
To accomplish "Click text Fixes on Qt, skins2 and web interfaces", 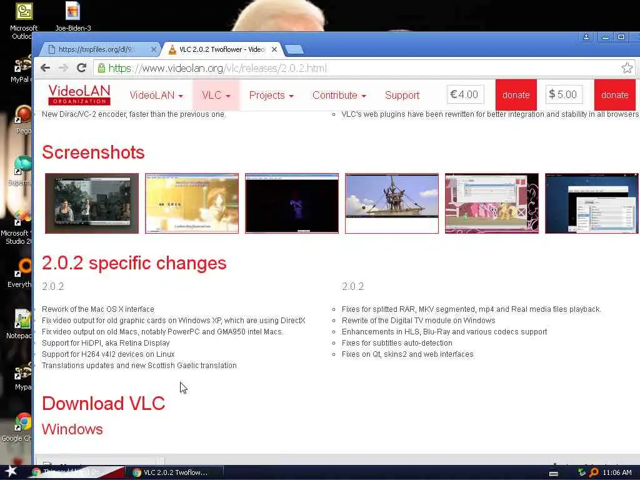I will 407,354.
